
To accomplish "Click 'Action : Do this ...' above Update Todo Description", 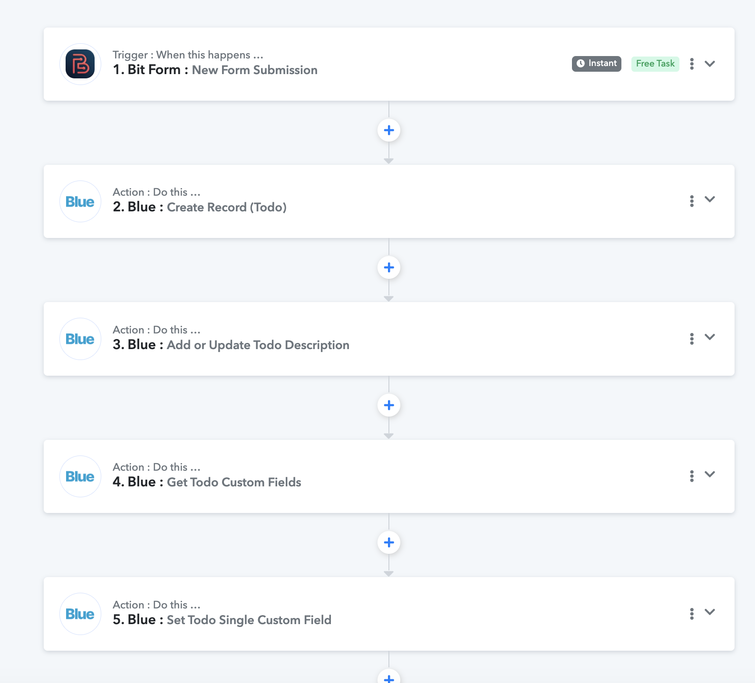I will 156,330.
